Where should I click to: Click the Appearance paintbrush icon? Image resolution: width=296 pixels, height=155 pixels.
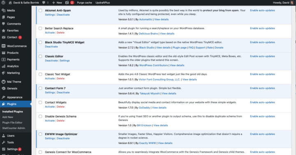pyautogui.click(x=3, y=97)
